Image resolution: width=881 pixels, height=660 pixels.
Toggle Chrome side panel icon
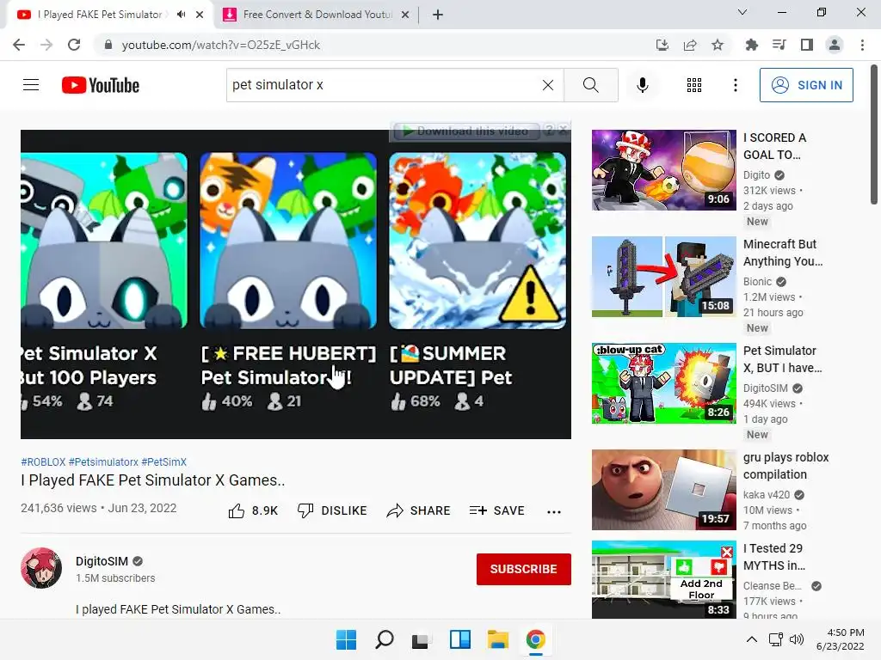tap(807, 45)
